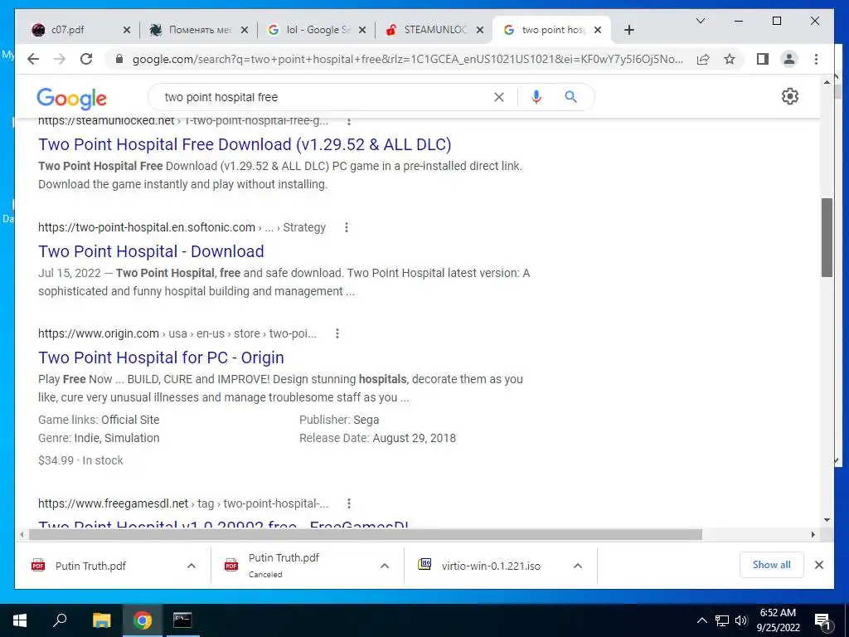849x637 pixels.
Task: Click the Release Date: August 29, 2018 text
Action: click(377, 438)
